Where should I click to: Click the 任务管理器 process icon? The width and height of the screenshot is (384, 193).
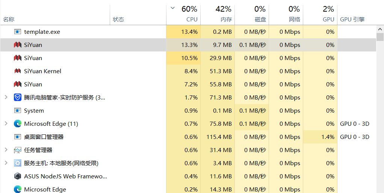(17, 150)
